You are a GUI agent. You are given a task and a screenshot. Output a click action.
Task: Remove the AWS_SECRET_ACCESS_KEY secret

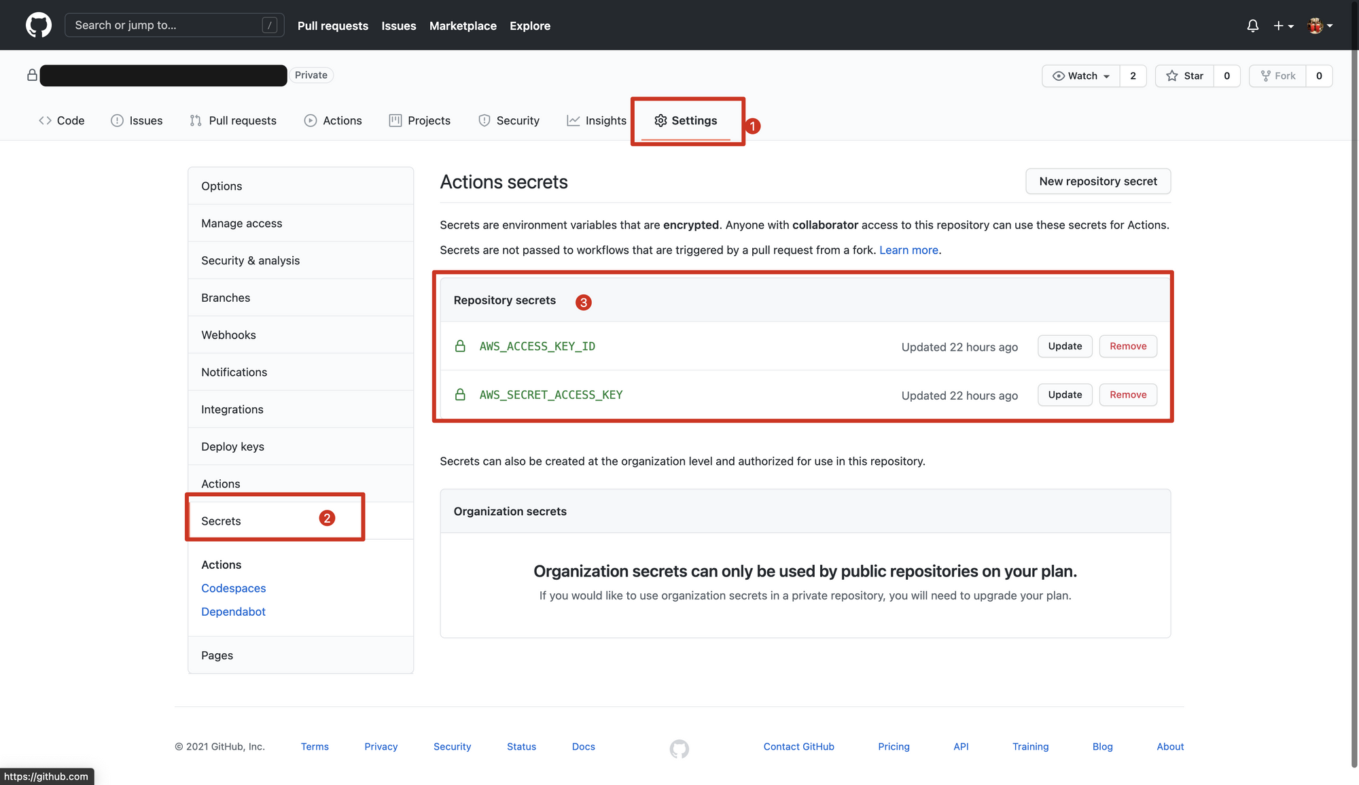[x=1127, y=395]
